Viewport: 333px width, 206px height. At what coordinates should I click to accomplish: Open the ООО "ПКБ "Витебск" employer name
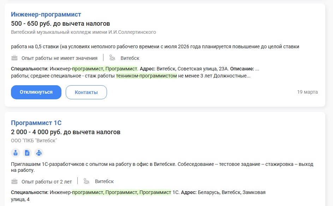(x=34, y=141)
